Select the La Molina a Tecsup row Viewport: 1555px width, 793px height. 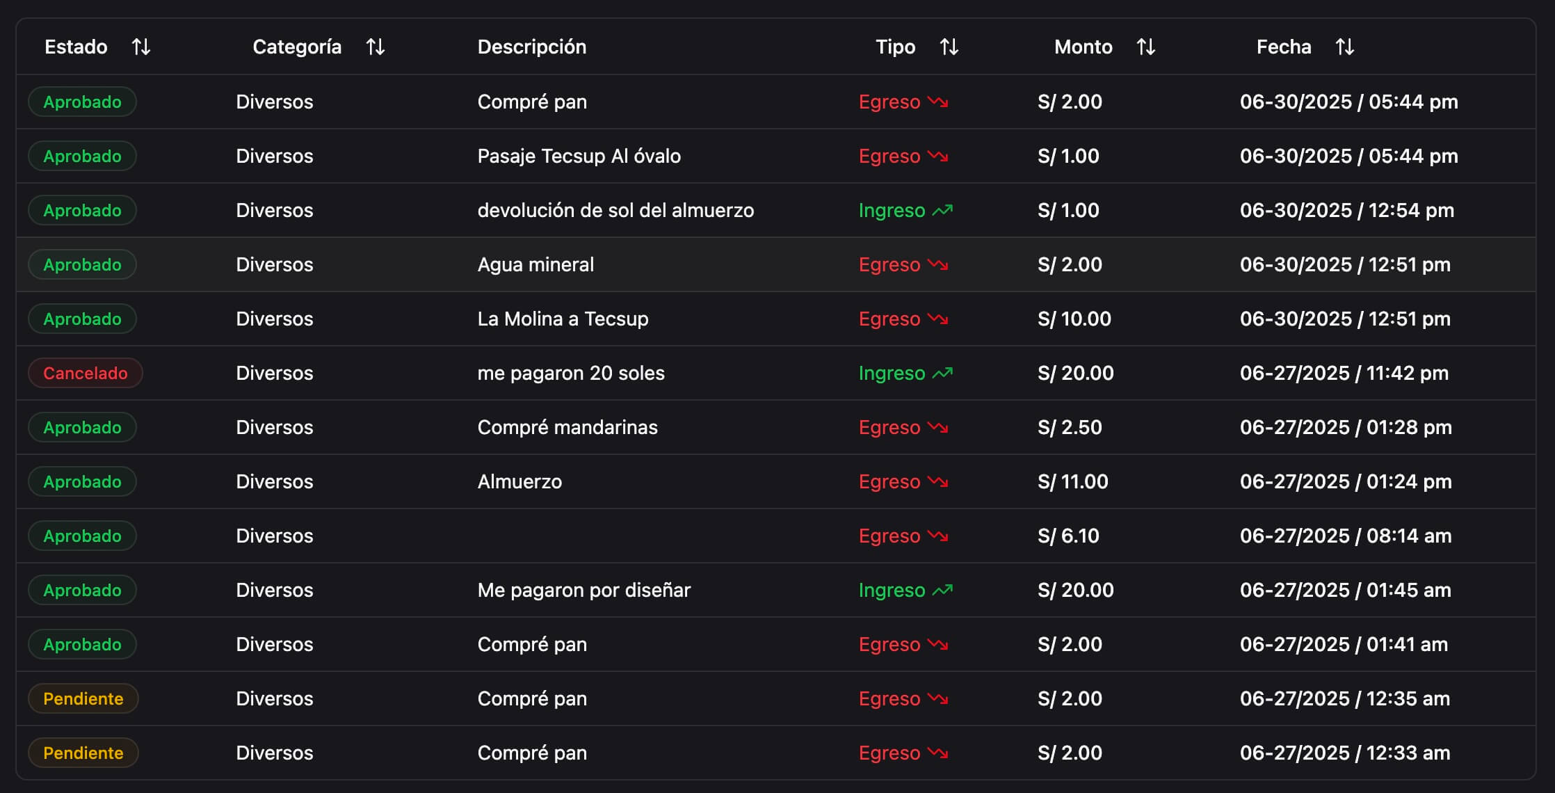click(563, 319)
